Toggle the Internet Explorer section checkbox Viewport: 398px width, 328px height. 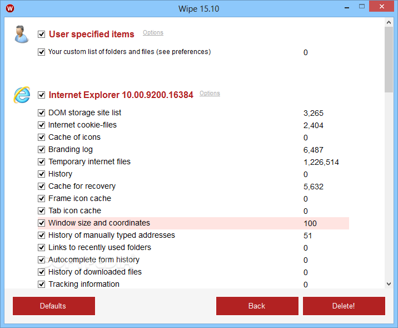(x=41, y=95)
